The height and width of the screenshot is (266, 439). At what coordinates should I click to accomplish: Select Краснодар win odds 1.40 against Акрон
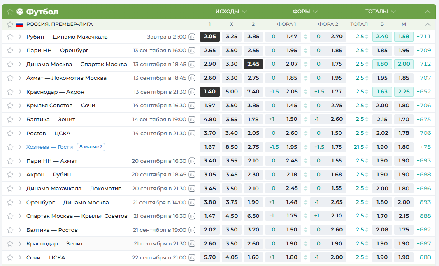(210, 91)
